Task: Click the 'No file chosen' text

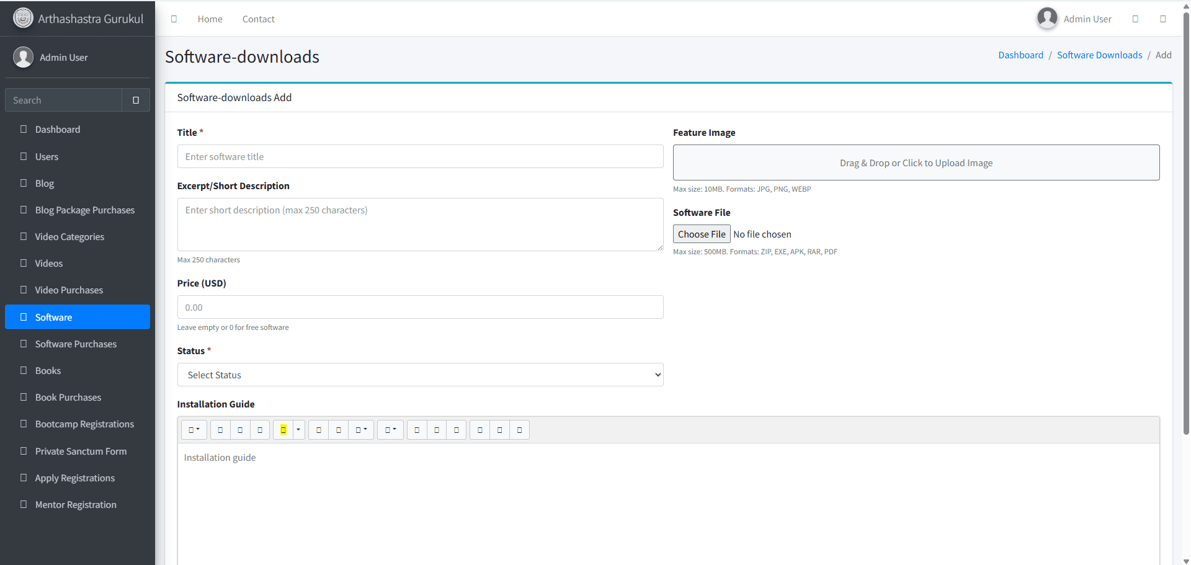Action: click(762, 234)
